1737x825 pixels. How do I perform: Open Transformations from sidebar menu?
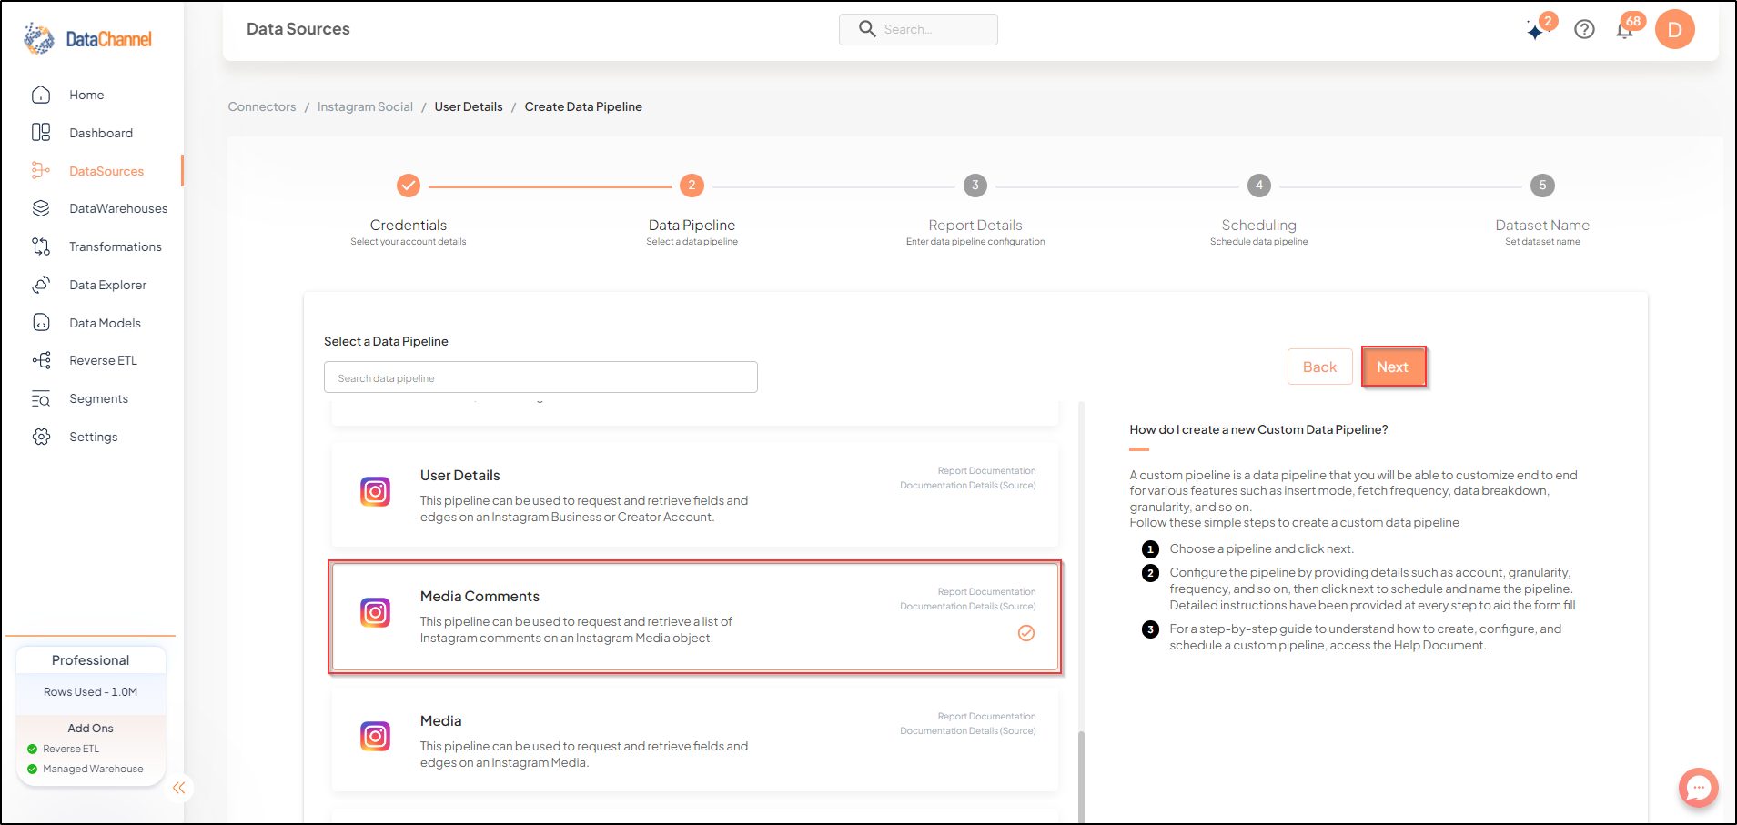coord(116,246)
